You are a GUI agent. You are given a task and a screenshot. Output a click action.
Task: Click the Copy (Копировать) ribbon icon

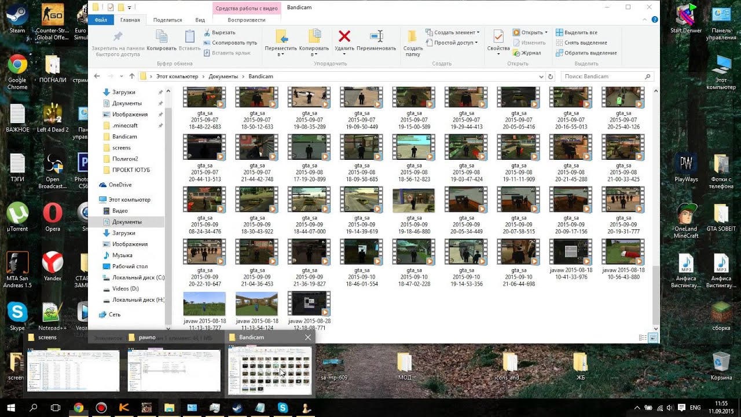pos(162,37)
